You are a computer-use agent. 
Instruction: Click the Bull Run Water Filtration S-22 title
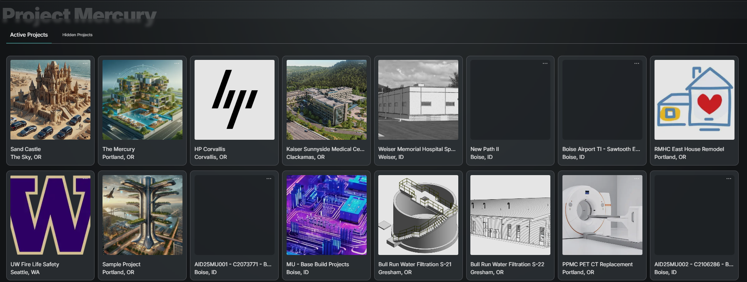tap(507, 265)
